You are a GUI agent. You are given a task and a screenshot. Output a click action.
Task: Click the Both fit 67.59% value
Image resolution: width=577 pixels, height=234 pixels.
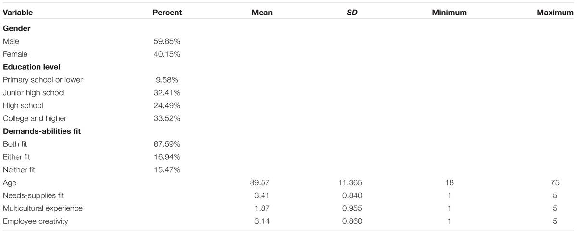coord(167,144)
